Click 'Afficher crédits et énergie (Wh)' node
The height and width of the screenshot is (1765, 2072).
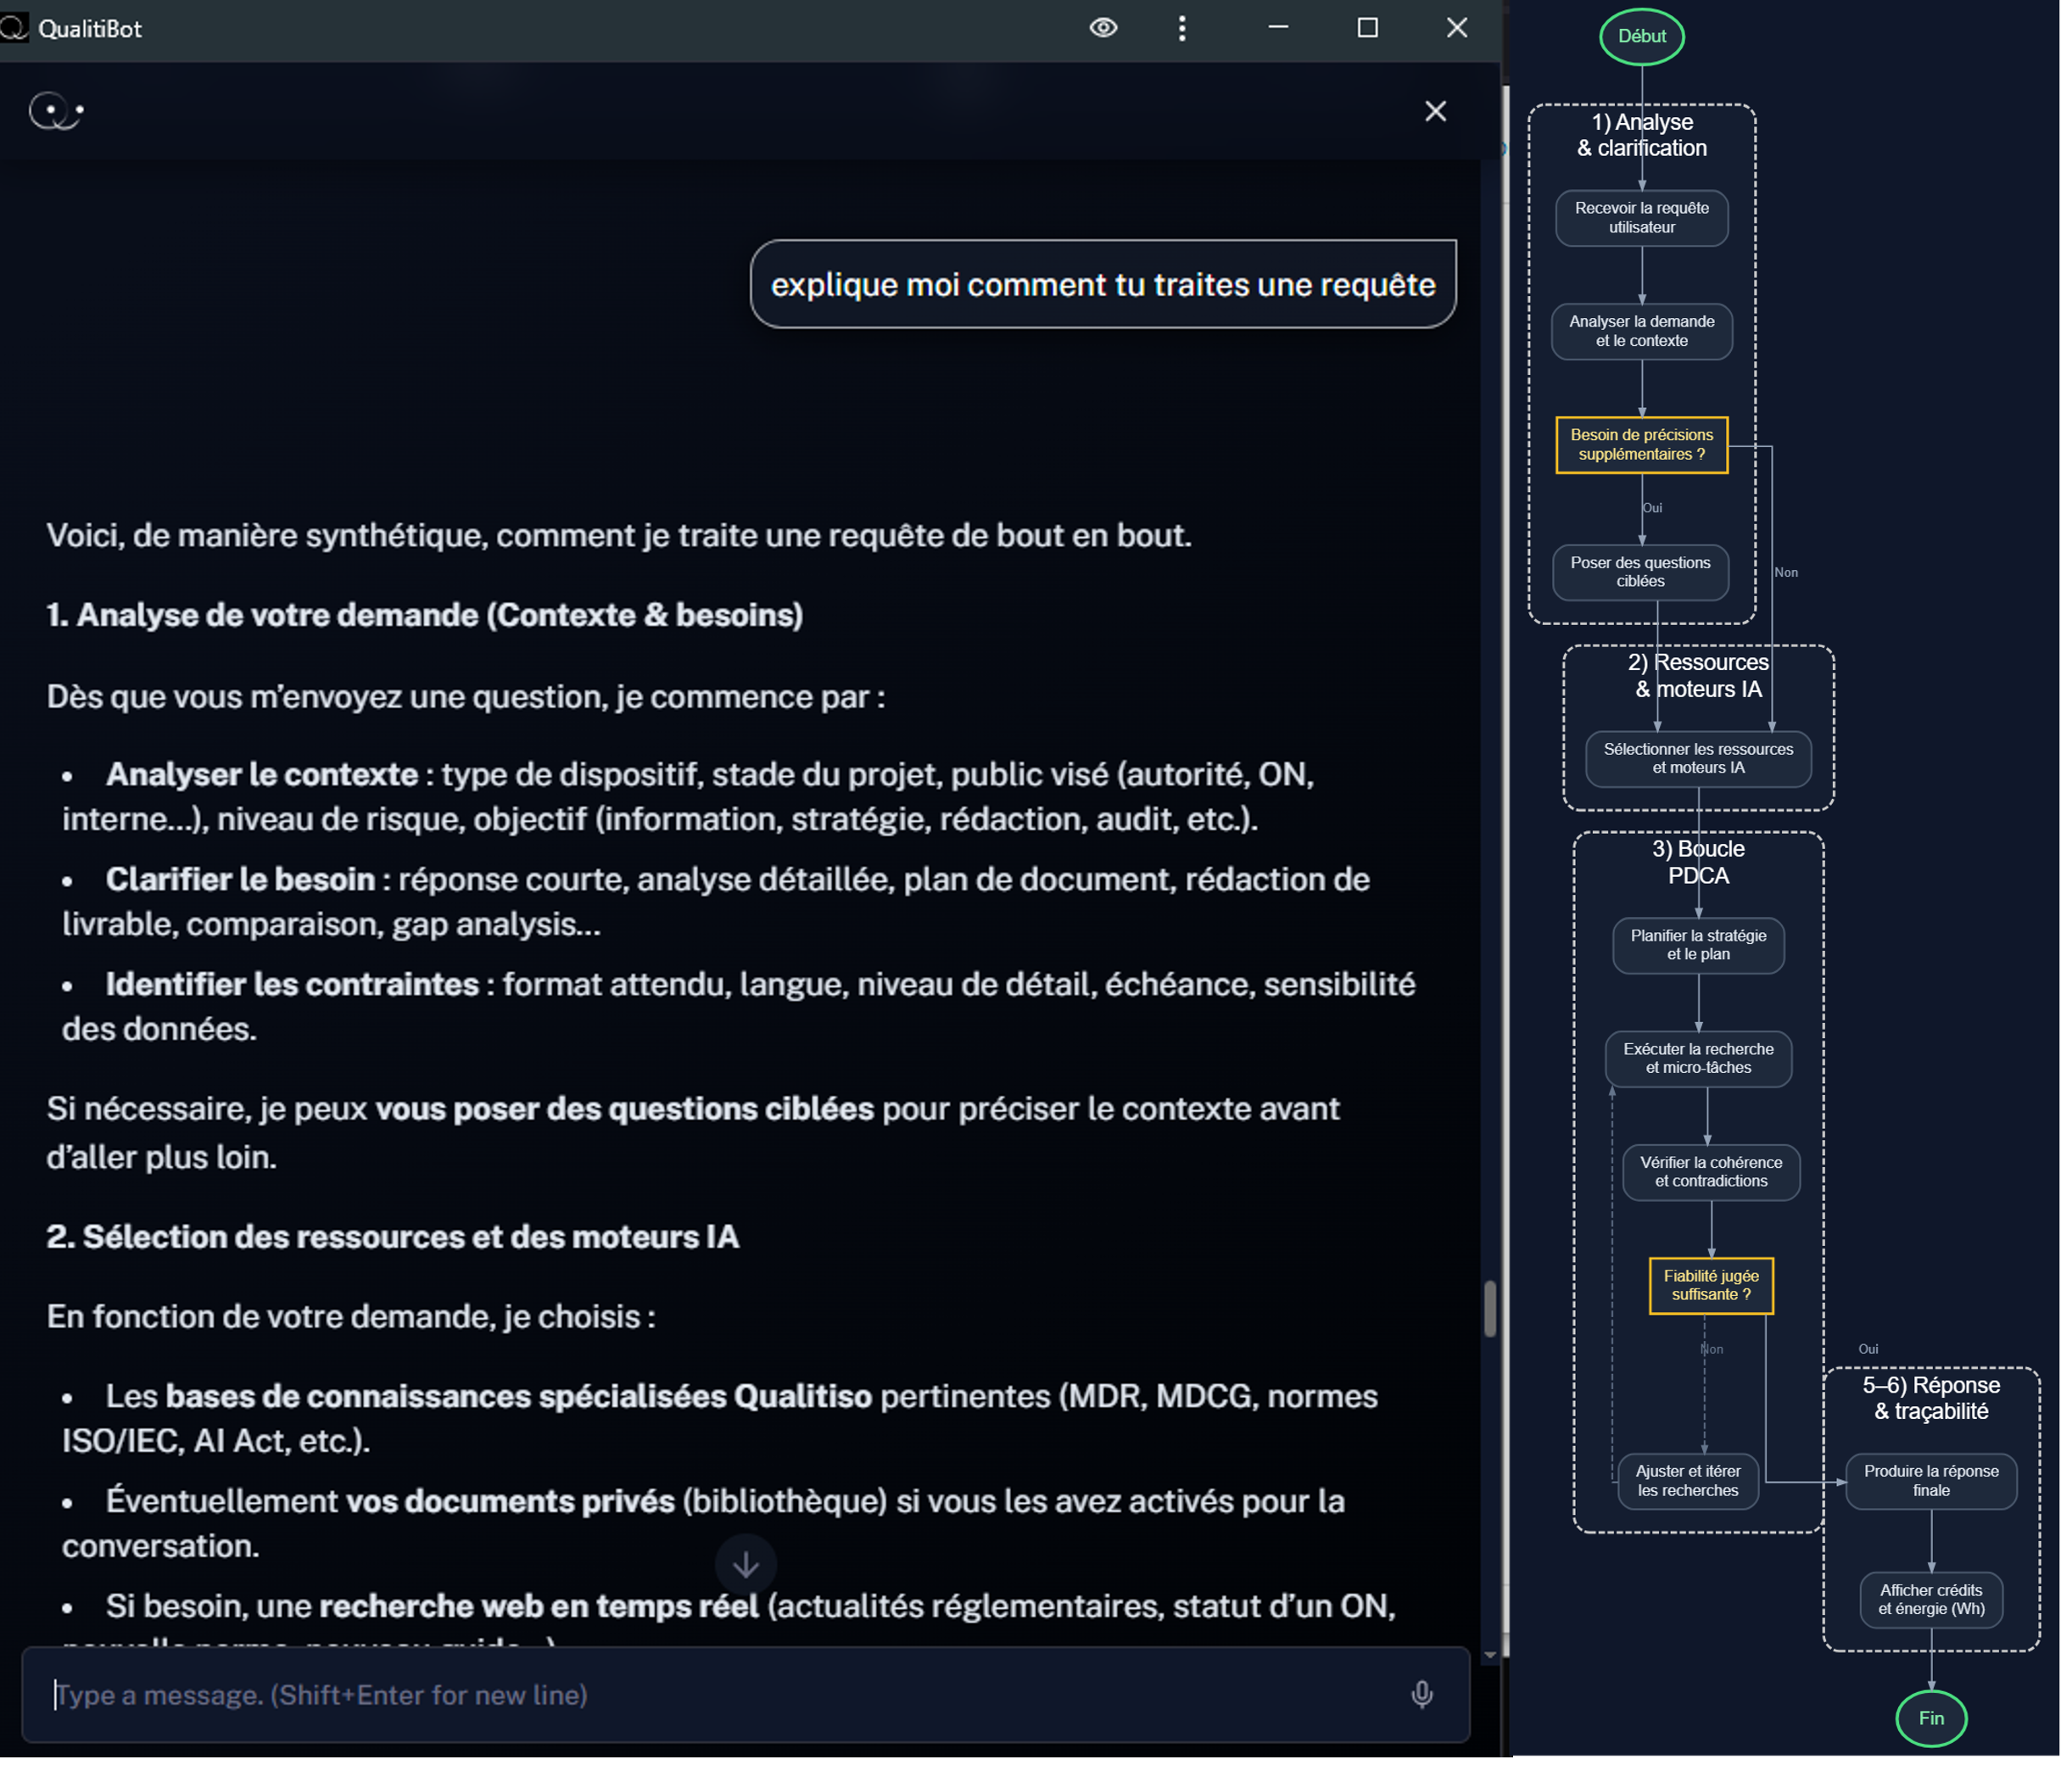[1931, 1599]
